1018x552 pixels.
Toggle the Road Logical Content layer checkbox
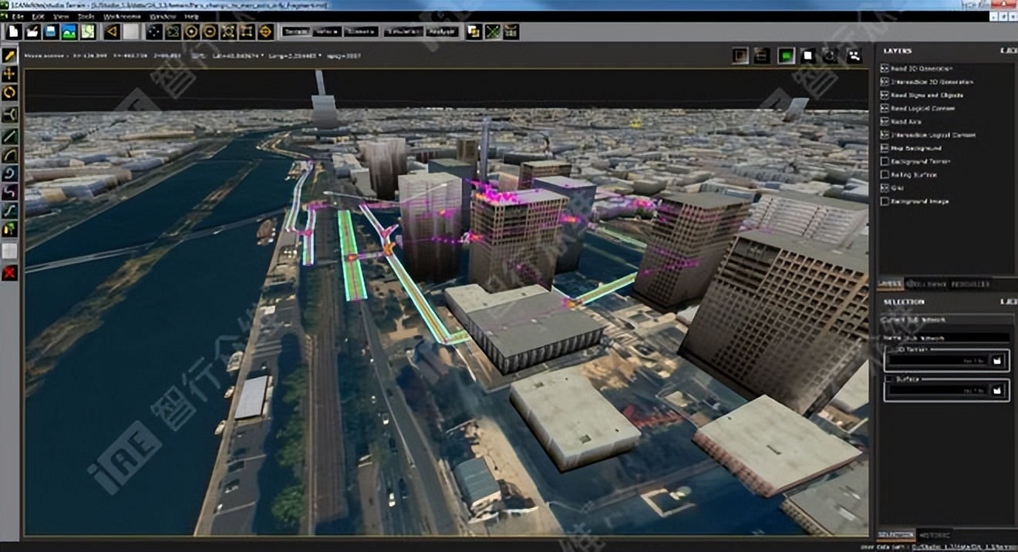[885, 109]
